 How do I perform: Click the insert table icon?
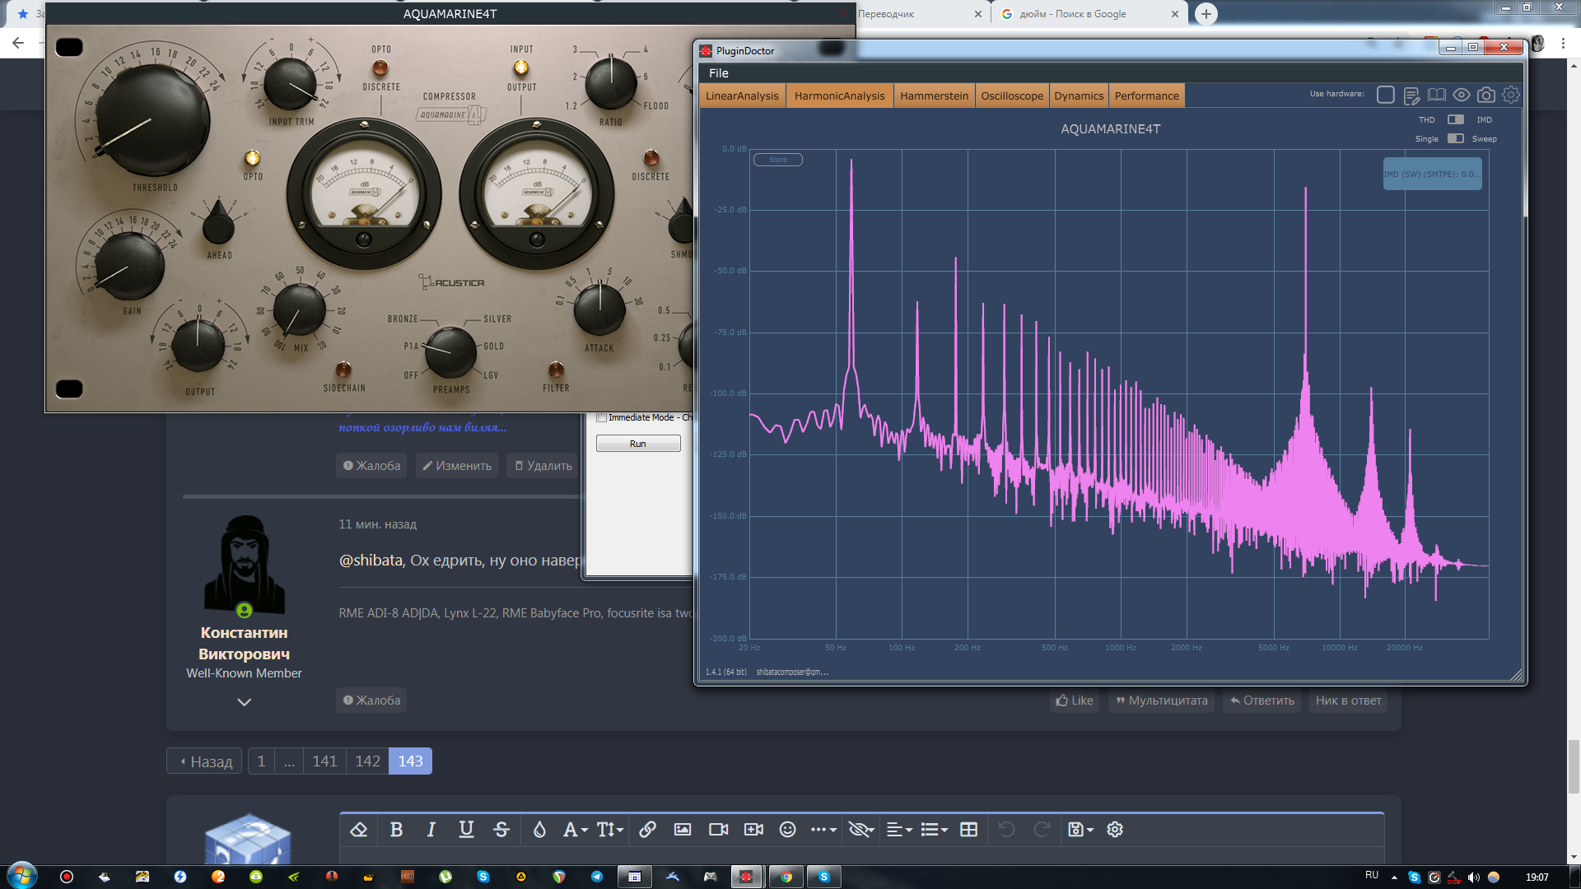(968, 829)
